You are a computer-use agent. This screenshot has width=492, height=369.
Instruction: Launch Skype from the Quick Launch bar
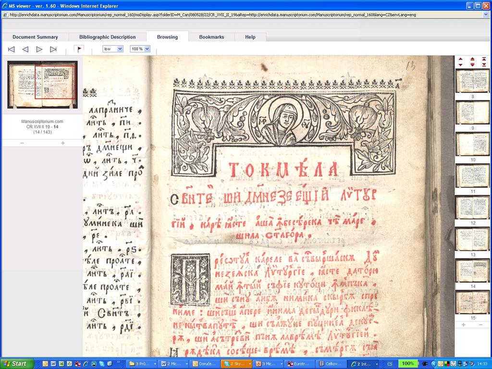click(102, 364)
